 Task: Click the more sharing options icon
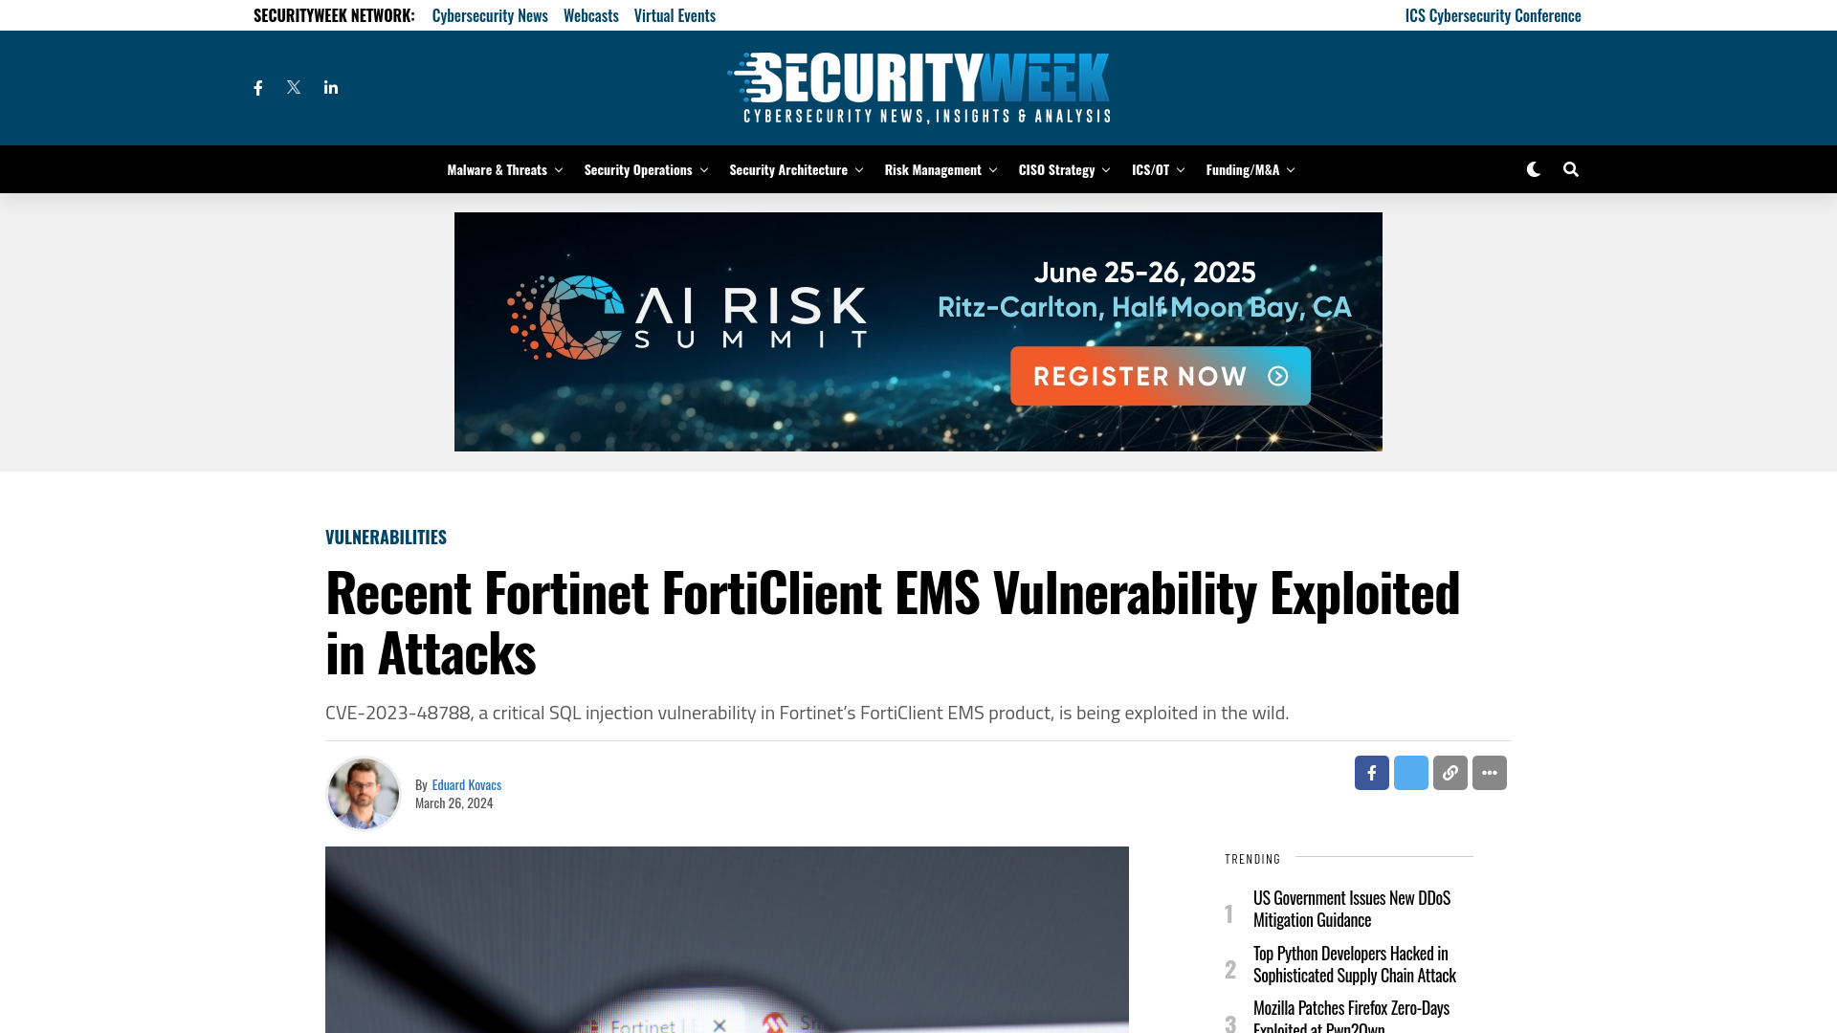click(x=1489, y=773)
